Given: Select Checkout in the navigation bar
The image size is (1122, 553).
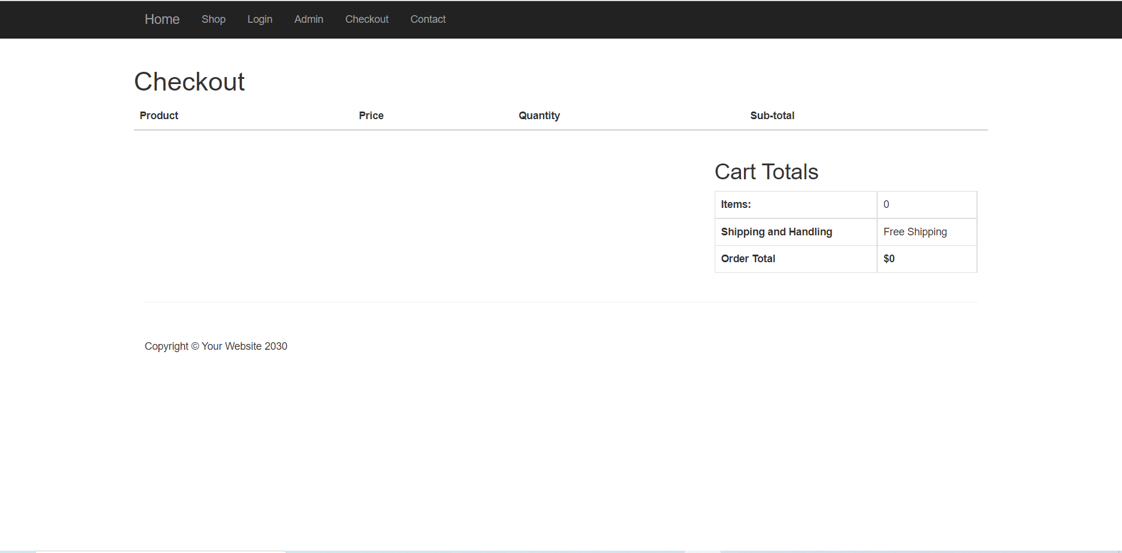Looking at the screenshot, I should (x=366, y=19).
